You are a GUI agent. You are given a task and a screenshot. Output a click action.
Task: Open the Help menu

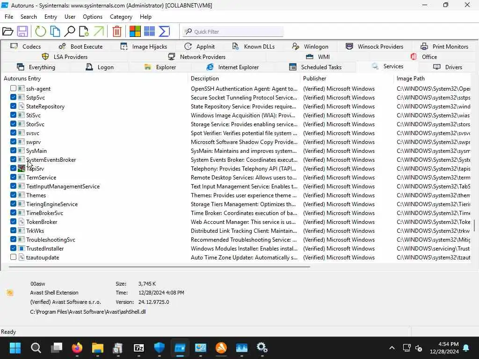point(145,17)
